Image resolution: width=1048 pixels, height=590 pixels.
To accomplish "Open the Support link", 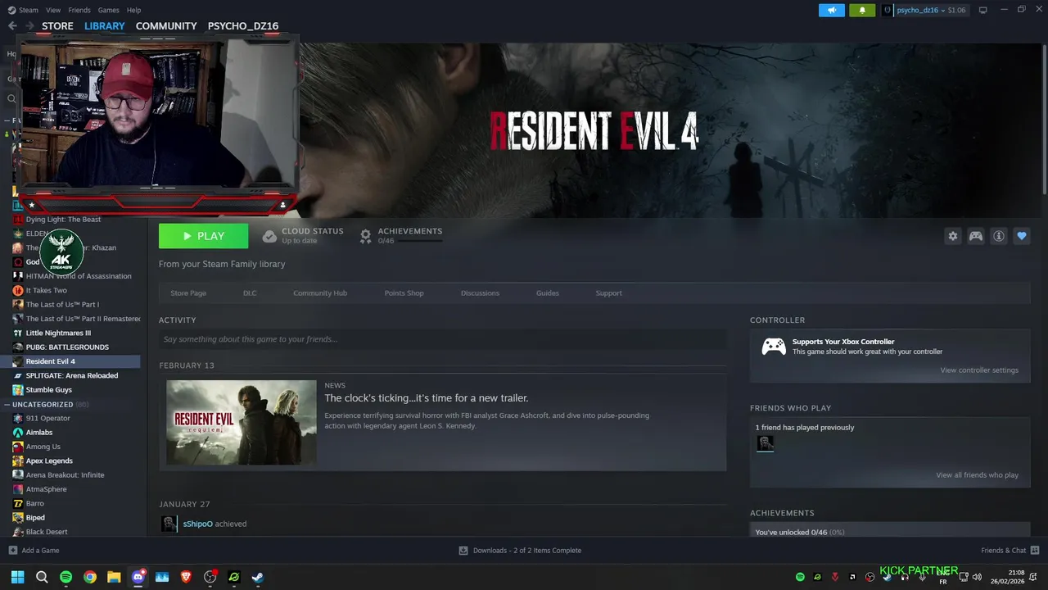I will (608, 293).
